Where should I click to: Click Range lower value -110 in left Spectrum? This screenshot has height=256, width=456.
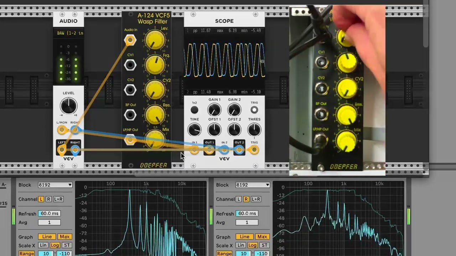coord(64,254)
